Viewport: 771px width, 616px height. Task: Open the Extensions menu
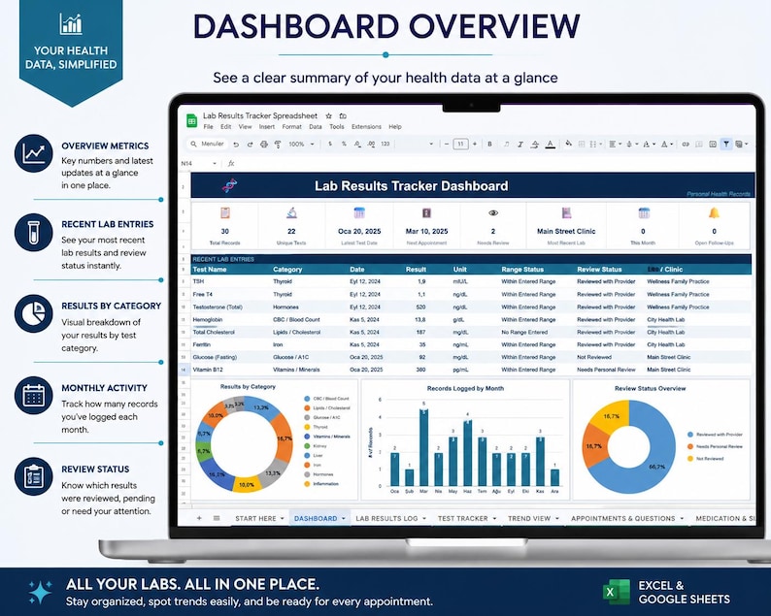coord(366,127)
